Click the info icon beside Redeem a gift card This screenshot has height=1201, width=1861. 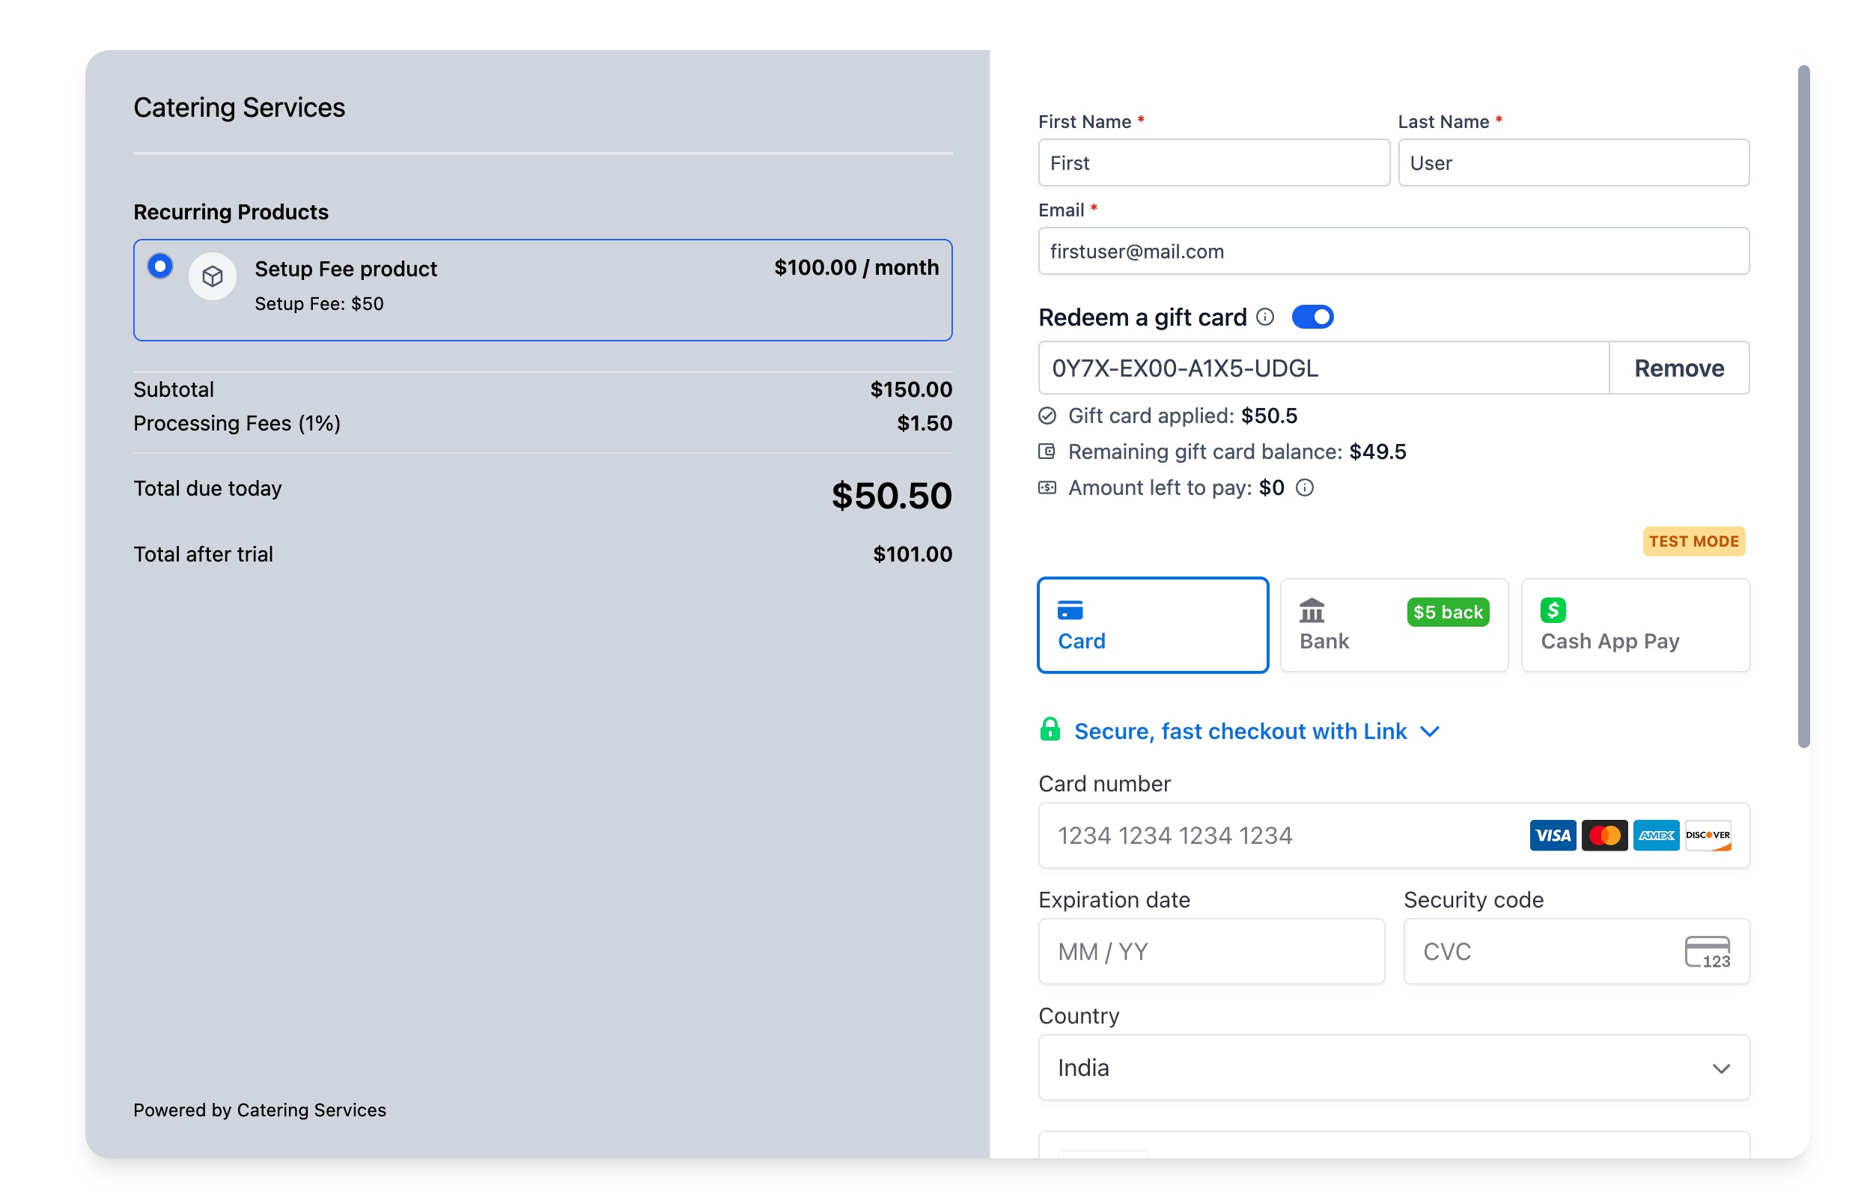[1264, 317]
